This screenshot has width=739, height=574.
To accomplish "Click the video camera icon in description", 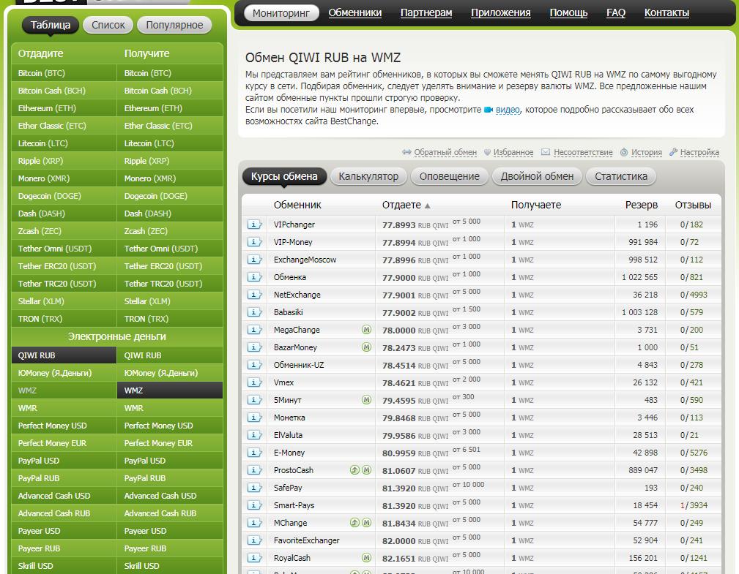I will click(x=489, y=110).
